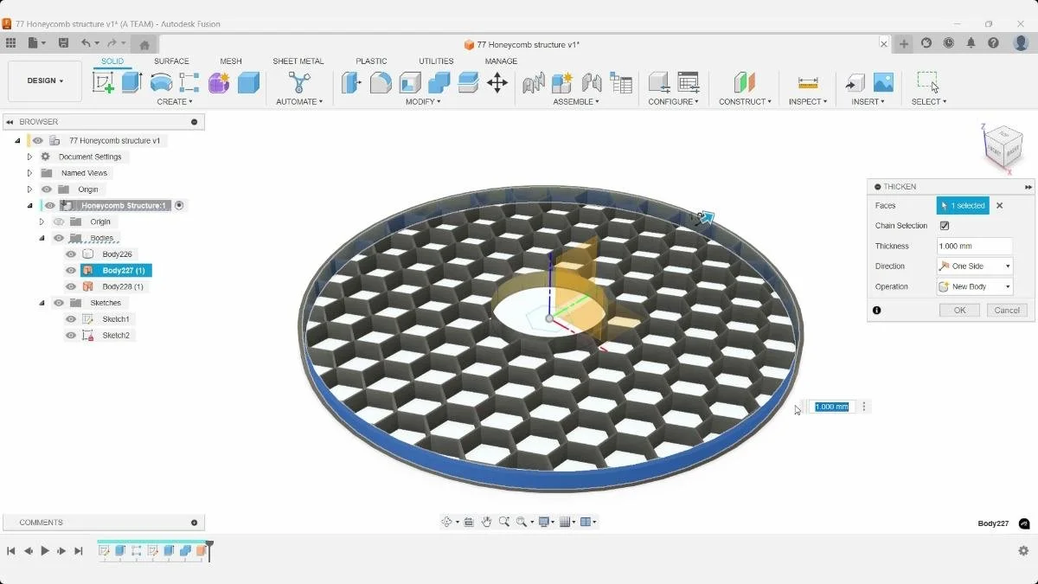
Task: Click the '1 selected' Faces button
Action: point(963,206)
